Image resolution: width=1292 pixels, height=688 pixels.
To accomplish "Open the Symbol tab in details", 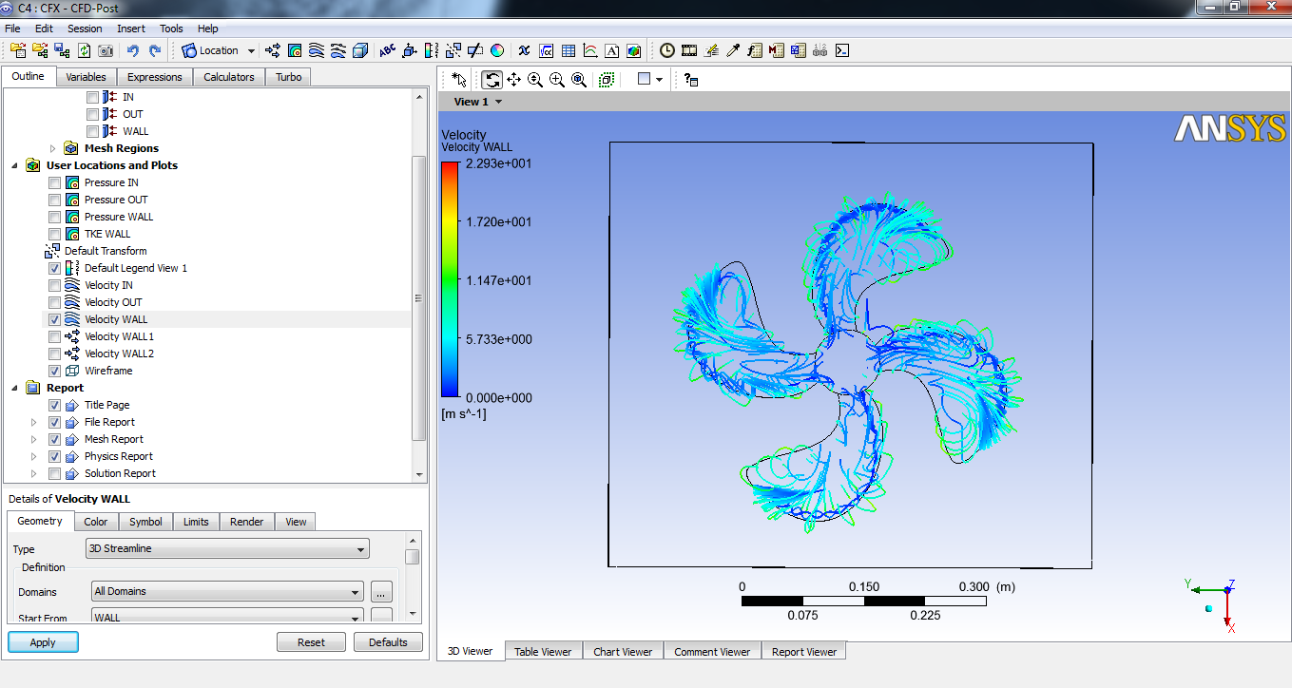I will pyautogui.click(x=145, y=522).
